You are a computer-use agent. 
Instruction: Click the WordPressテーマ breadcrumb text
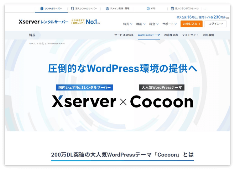pyautogui.click(x=56, y=44)
